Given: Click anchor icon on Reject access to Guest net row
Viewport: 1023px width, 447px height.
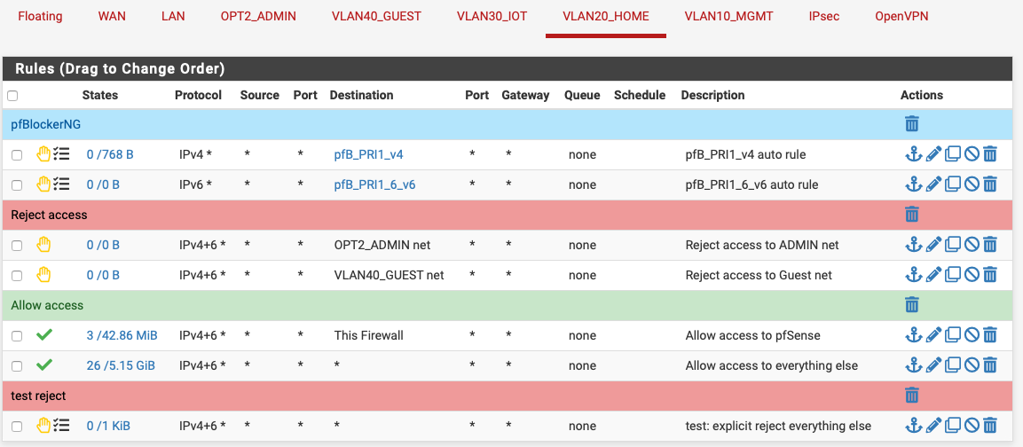Looking at the screenshot, I should (x=913, y=275).
